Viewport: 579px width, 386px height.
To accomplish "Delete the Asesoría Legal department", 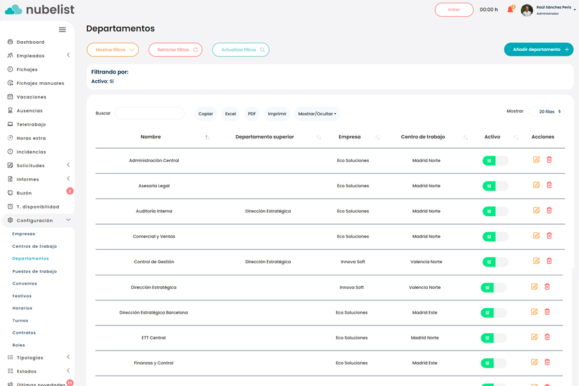I will click(x=549, y=185).
